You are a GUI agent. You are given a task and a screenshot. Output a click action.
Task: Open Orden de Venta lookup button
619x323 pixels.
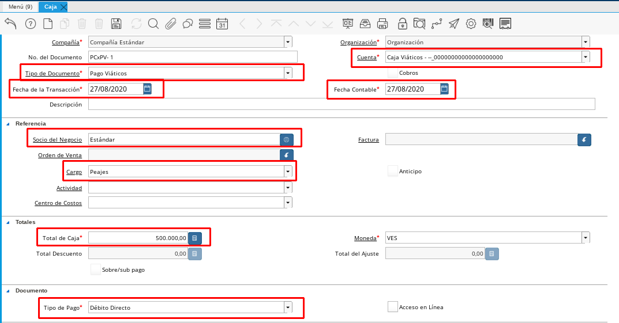[287, 155]
